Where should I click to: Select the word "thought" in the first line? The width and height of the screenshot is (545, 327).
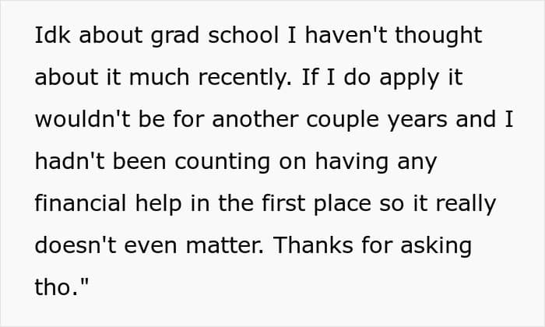(x=438, y=36)
